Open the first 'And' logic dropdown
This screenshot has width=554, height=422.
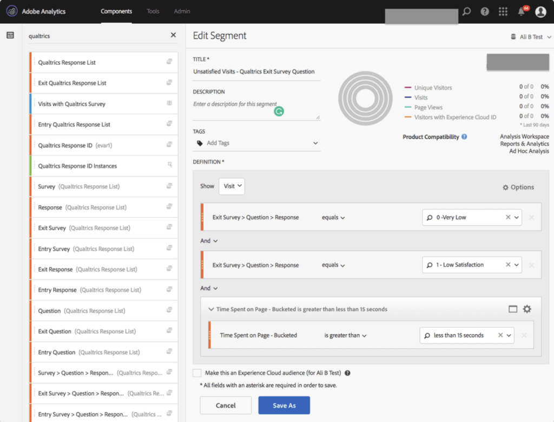click(209, 241)
